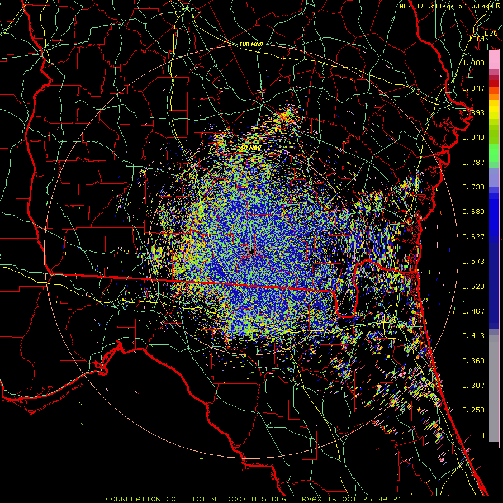Click the 0.307 legend value
The height and width of the screenshot is (503, 503).
click(473, 386)
